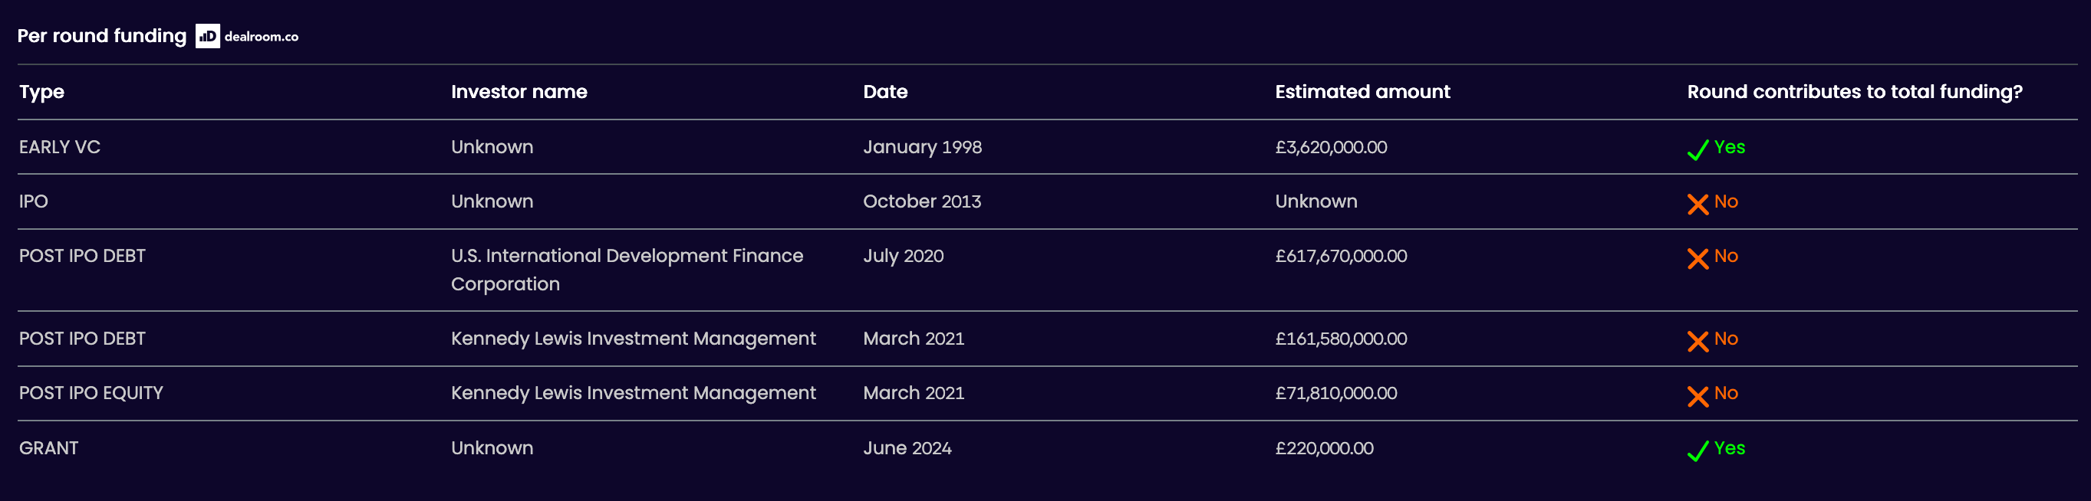Select the Type column header
Viewport: 2091px width, 501px height.
[x=41, y=93]
